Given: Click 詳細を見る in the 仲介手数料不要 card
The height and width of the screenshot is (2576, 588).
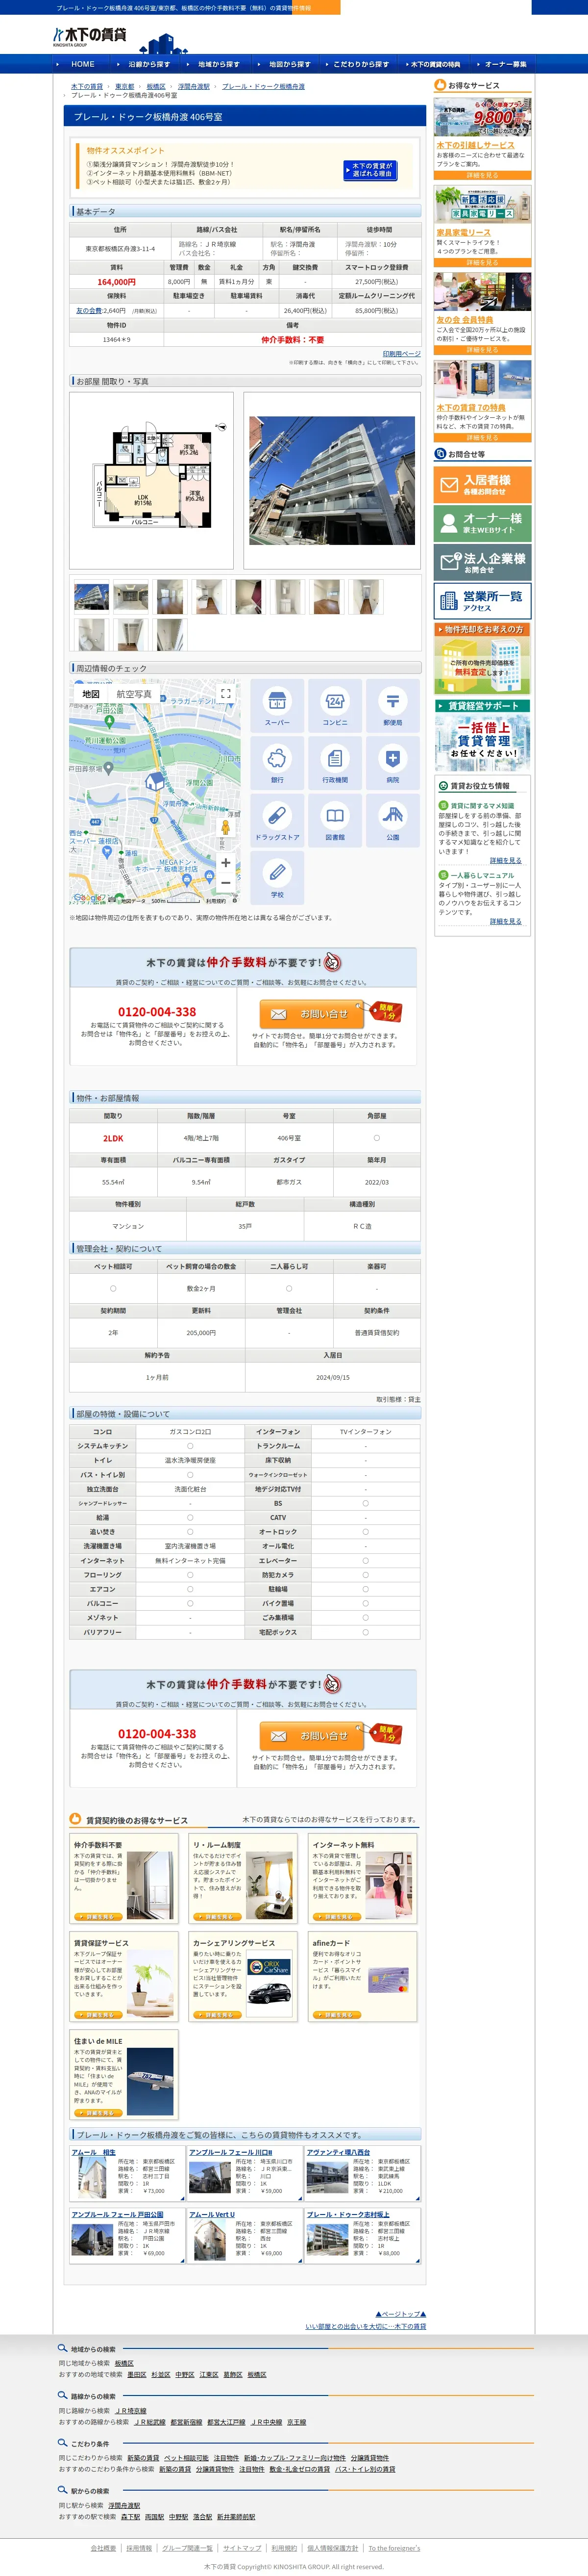Looking at the screenshot, I should click(99, 1917).
